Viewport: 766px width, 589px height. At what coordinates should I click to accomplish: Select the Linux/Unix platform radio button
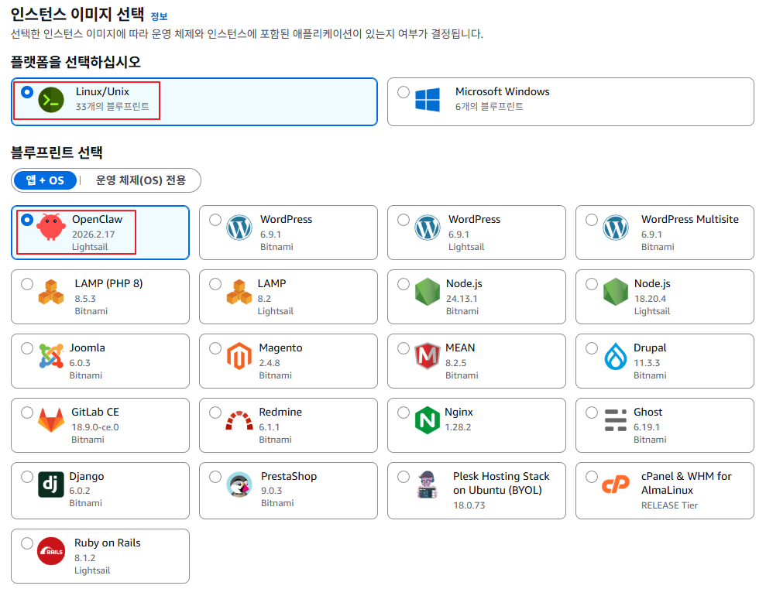pos(27,92)
